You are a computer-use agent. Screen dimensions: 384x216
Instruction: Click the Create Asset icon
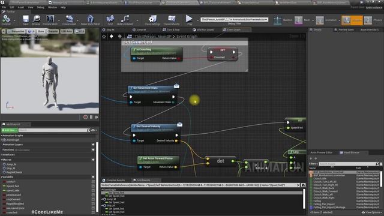point(70,19)
